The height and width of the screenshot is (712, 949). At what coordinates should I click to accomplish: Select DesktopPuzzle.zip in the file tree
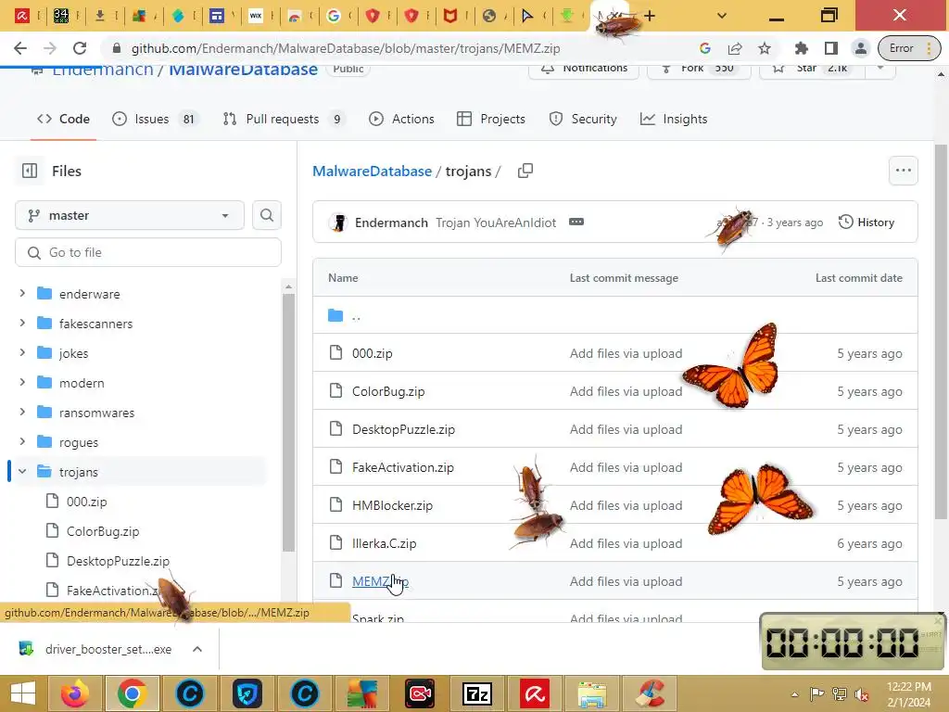point(118,561)
